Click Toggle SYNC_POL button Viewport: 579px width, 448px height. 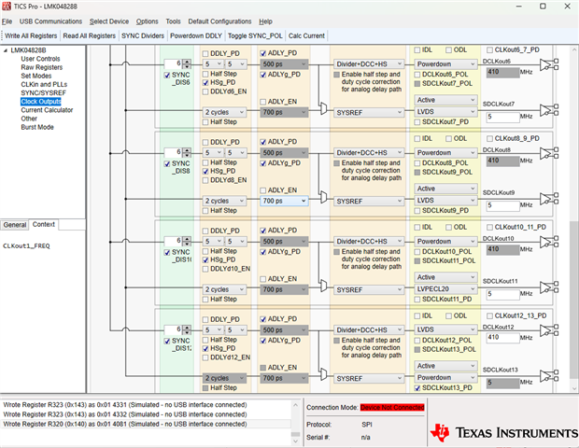tap(255, 35)
